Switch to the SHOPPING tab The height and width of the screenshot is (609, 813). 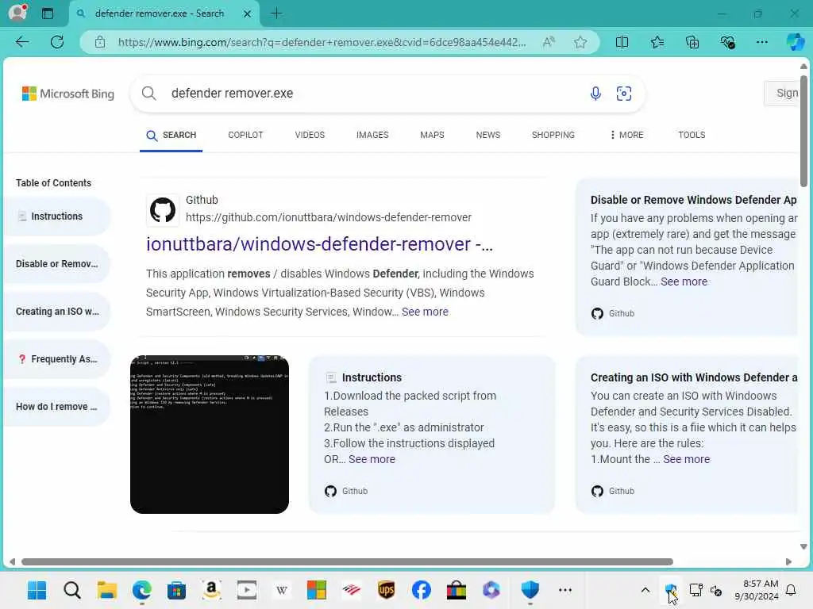coord(553,135)
